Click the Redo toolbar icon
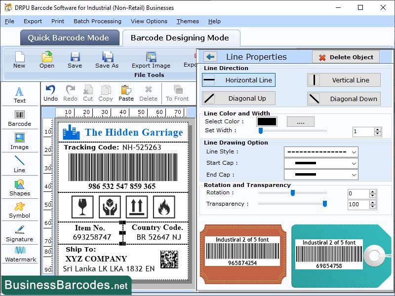Viewport: 395px width, 296px height. [x=71, y=92]
